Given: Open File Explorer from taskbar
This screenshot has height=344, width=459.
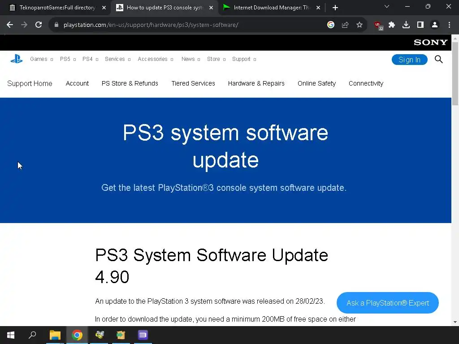Looking at the screenshot, I should point(55,335).
